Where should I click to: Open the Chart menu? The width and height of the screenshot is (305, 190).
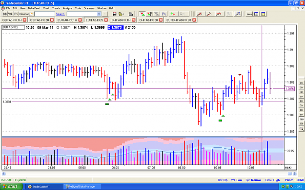(46, 8)
